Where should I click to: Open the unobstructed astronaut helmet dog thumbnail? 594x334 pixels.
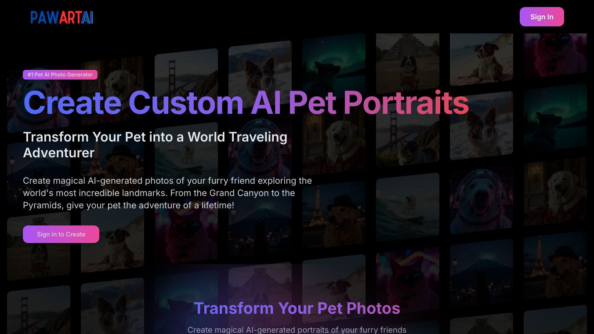(x=482, y=200)
